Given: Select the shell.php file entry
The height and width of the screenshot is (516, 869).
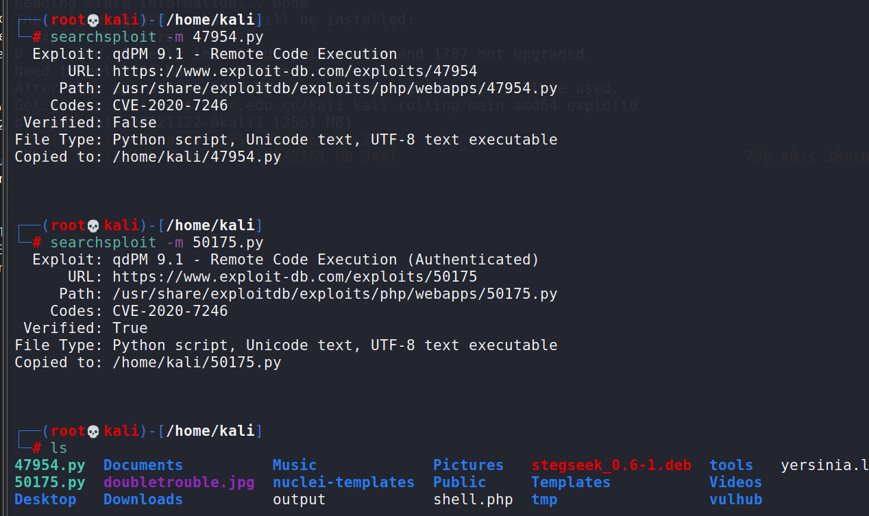Looking at the screenshot, I should [x=473, y=500].
